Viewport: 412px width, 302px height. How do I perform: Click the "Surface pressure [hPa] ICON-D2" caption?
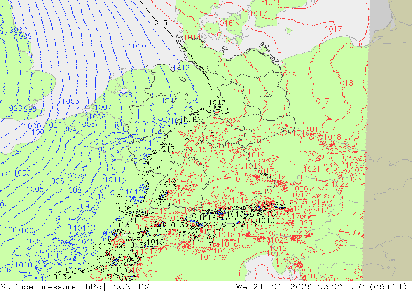coord(75,286)
